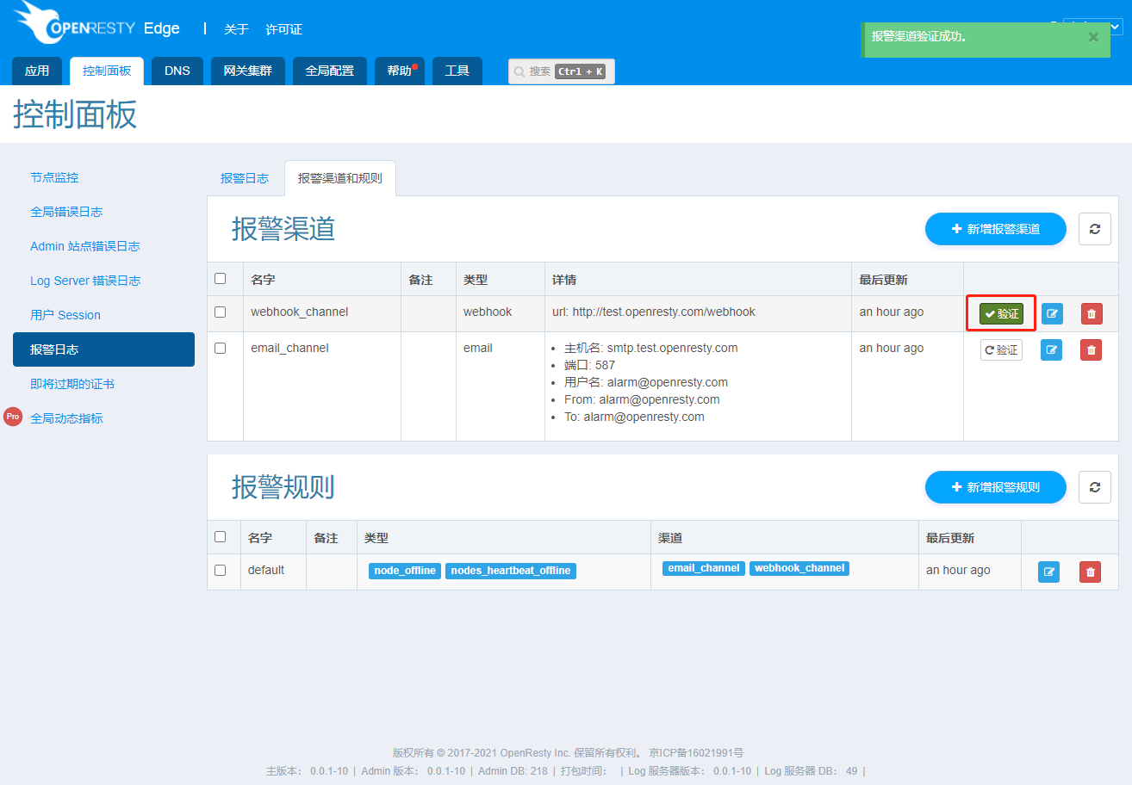1132x785 pixels.
Task: Delete the email_channel alarm channel
Action: click(1092, 349)
